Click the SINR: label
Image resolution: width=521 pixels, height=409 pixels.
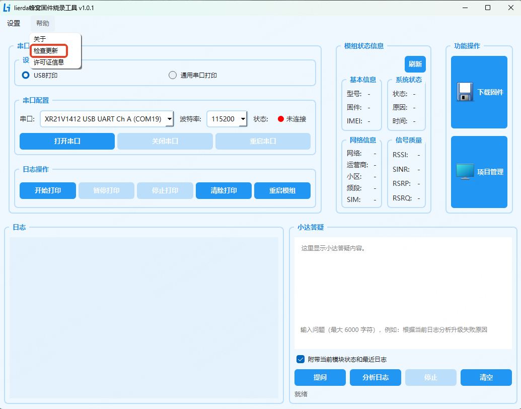point(401,169)
